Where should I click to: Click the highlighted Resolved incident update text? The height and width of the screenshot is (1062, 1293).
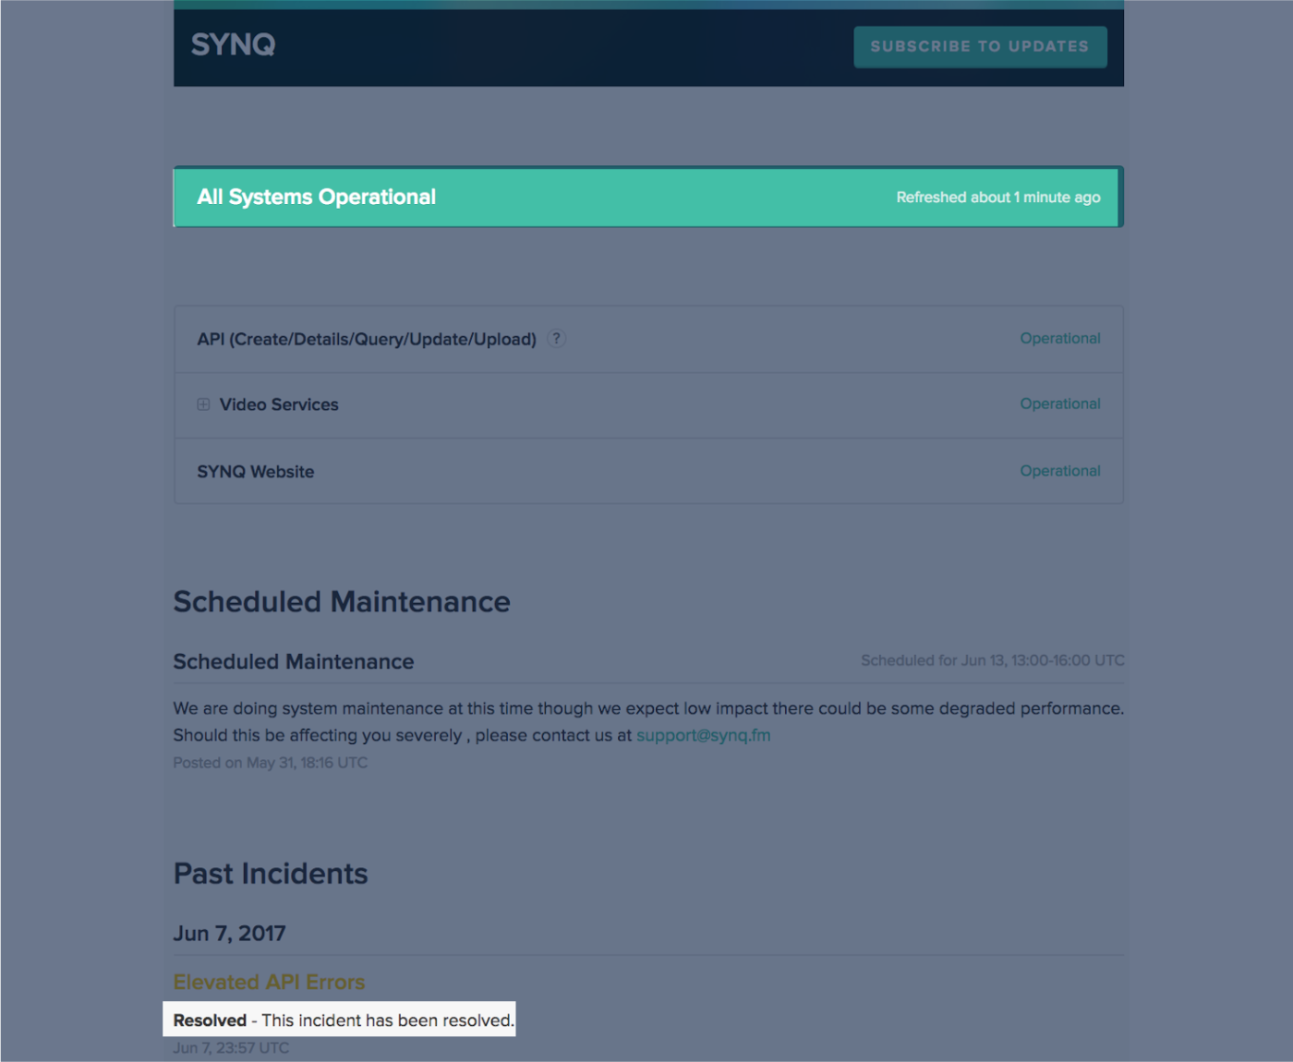tap(339, 1020)
